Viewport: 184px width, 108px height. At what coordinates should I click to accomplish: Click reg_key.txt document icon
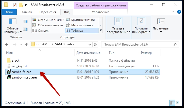point(9,66)
